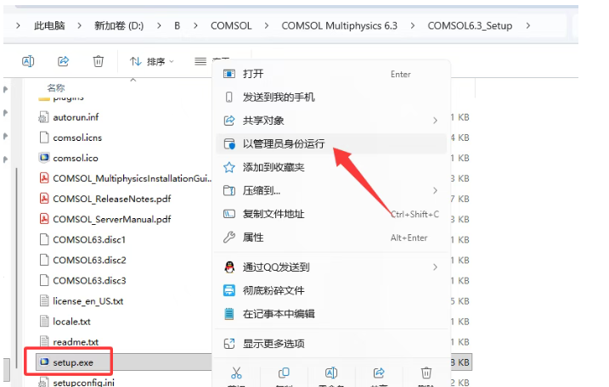Choose 复制文件地址 in the context menu
This screenshot has width=609, height=387.
331,214
